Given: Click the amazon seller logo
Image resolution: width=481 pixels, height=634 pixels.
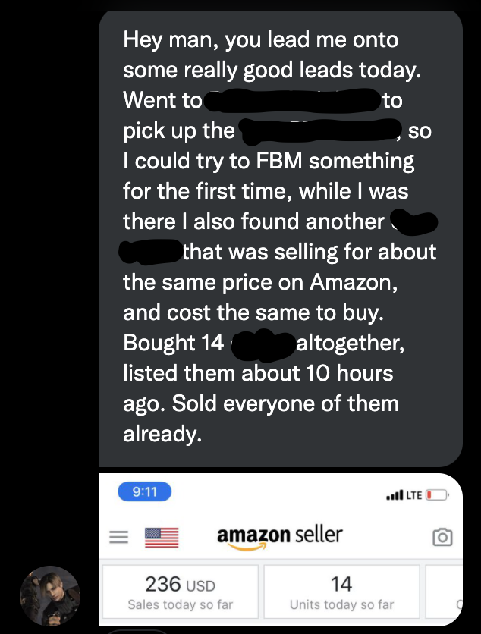Looking at the screenshot, I should point(279,538).
